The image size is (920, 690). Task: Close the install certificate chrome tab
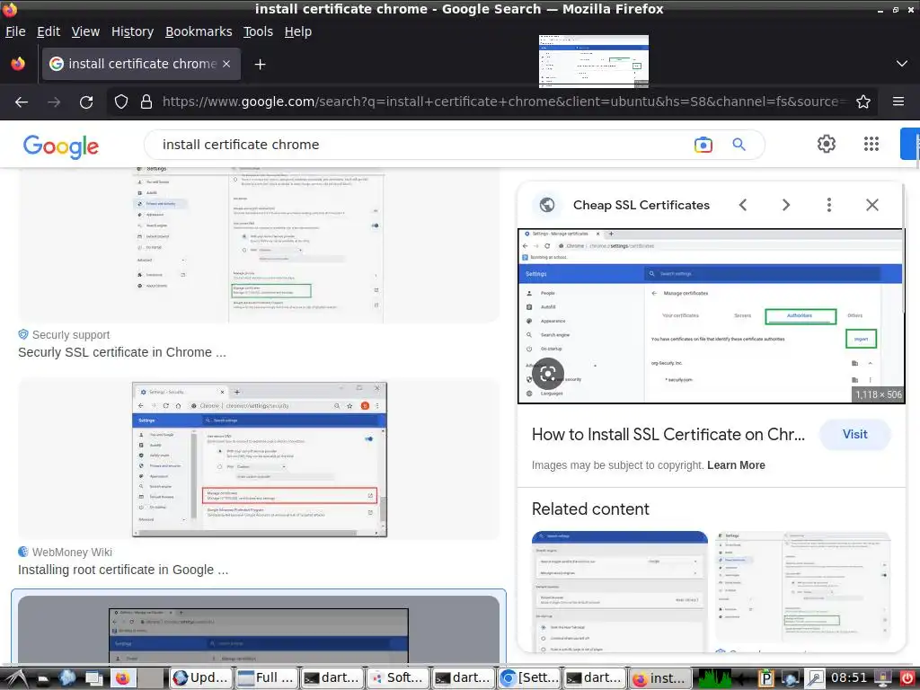click(x=226, y=64)
